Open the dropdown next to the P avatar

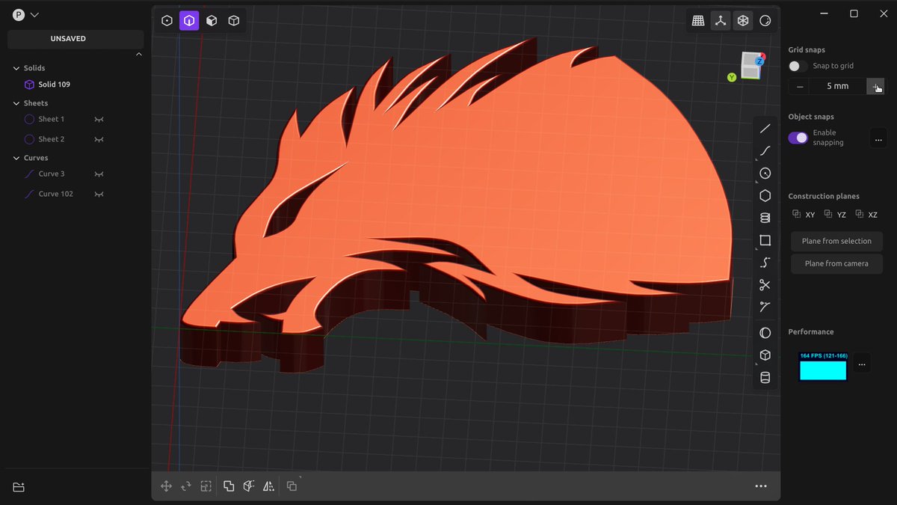[x=34, y=13]
